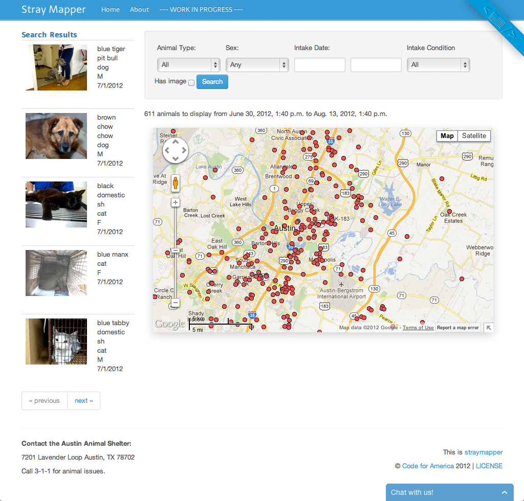Pan the map left using the compass arrow
This screenshot has width=524, height=501.
168,150
